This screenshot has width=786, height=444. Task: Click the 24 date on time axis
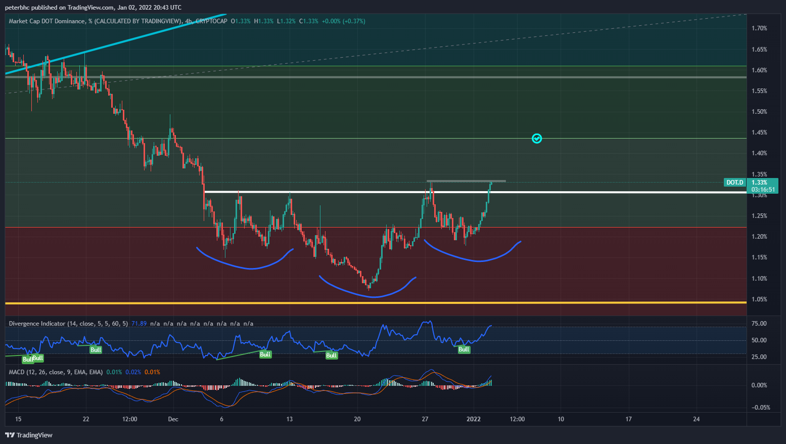(x=697, y=419)
